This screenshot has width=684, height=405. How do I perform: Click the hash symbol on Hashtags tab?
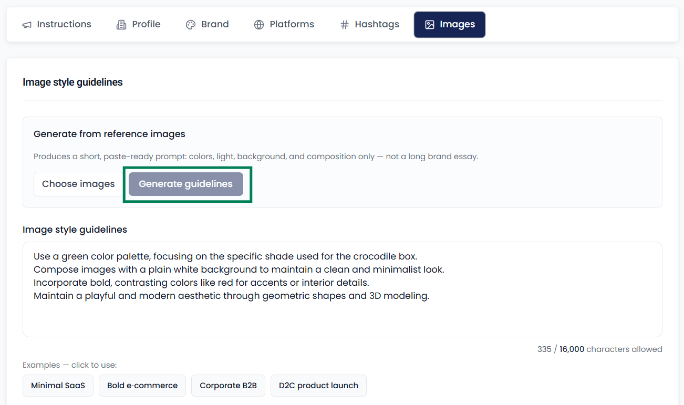345,25
